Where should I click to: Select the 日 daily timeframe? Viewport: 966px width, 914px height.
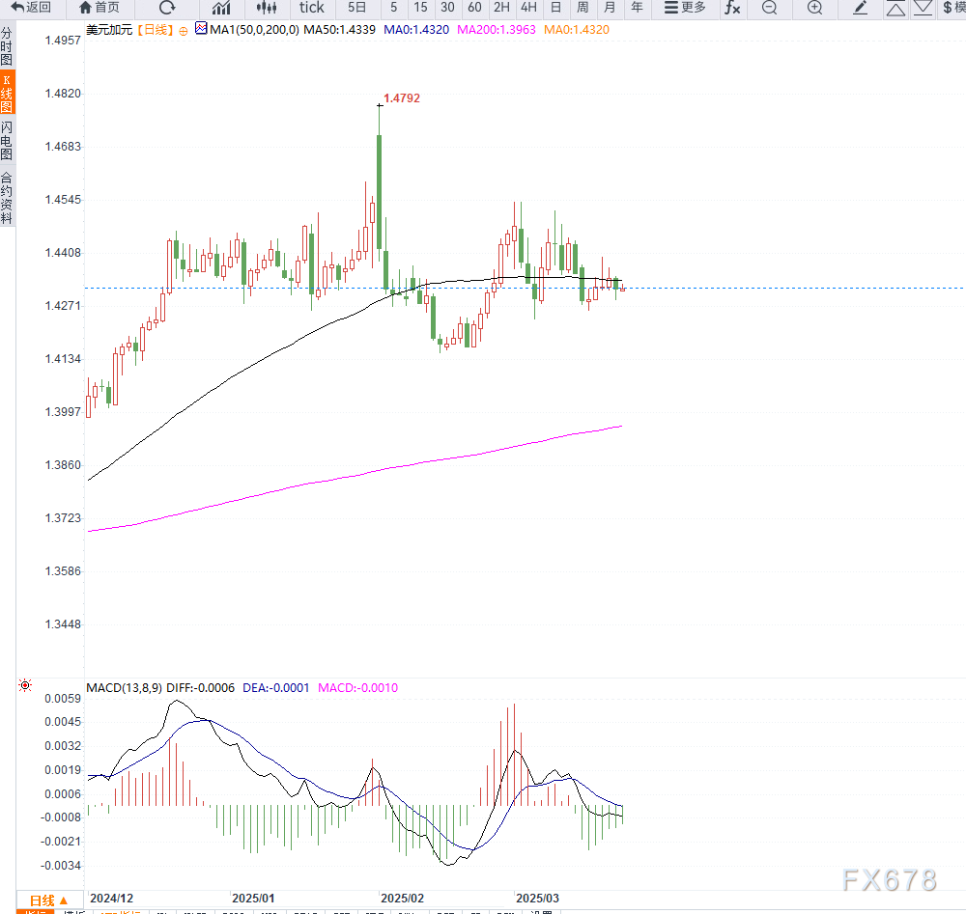(x=555, y=8)
